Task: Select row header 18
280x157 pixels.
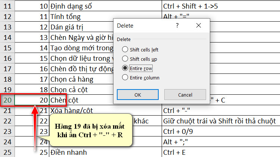Action: tap(7, 79)
